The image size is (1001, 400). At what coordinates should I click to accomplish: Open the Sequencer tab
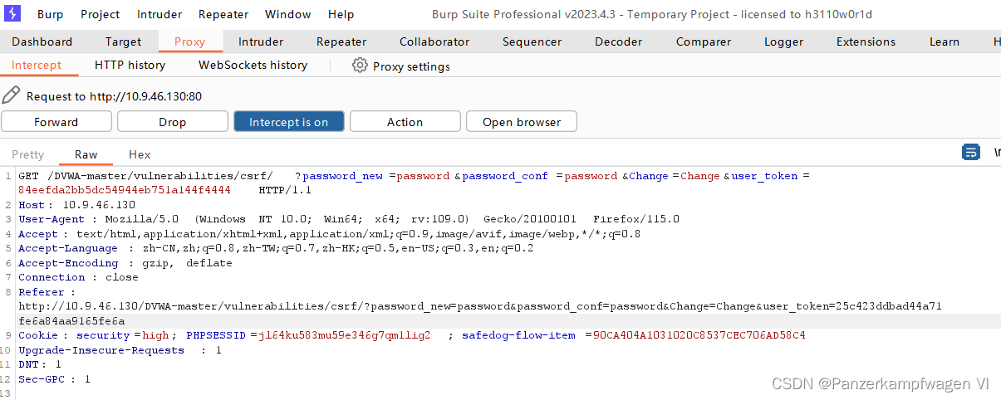pos(532,41)
